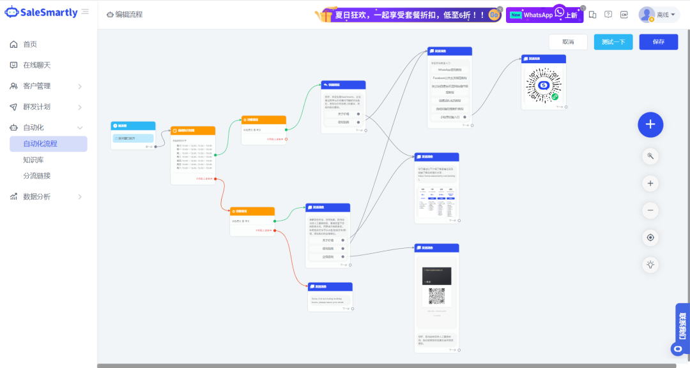This screenshot has width=690, height=368.
Task: Zoom out of the flow using the minus icon
Action: [650, 210]
